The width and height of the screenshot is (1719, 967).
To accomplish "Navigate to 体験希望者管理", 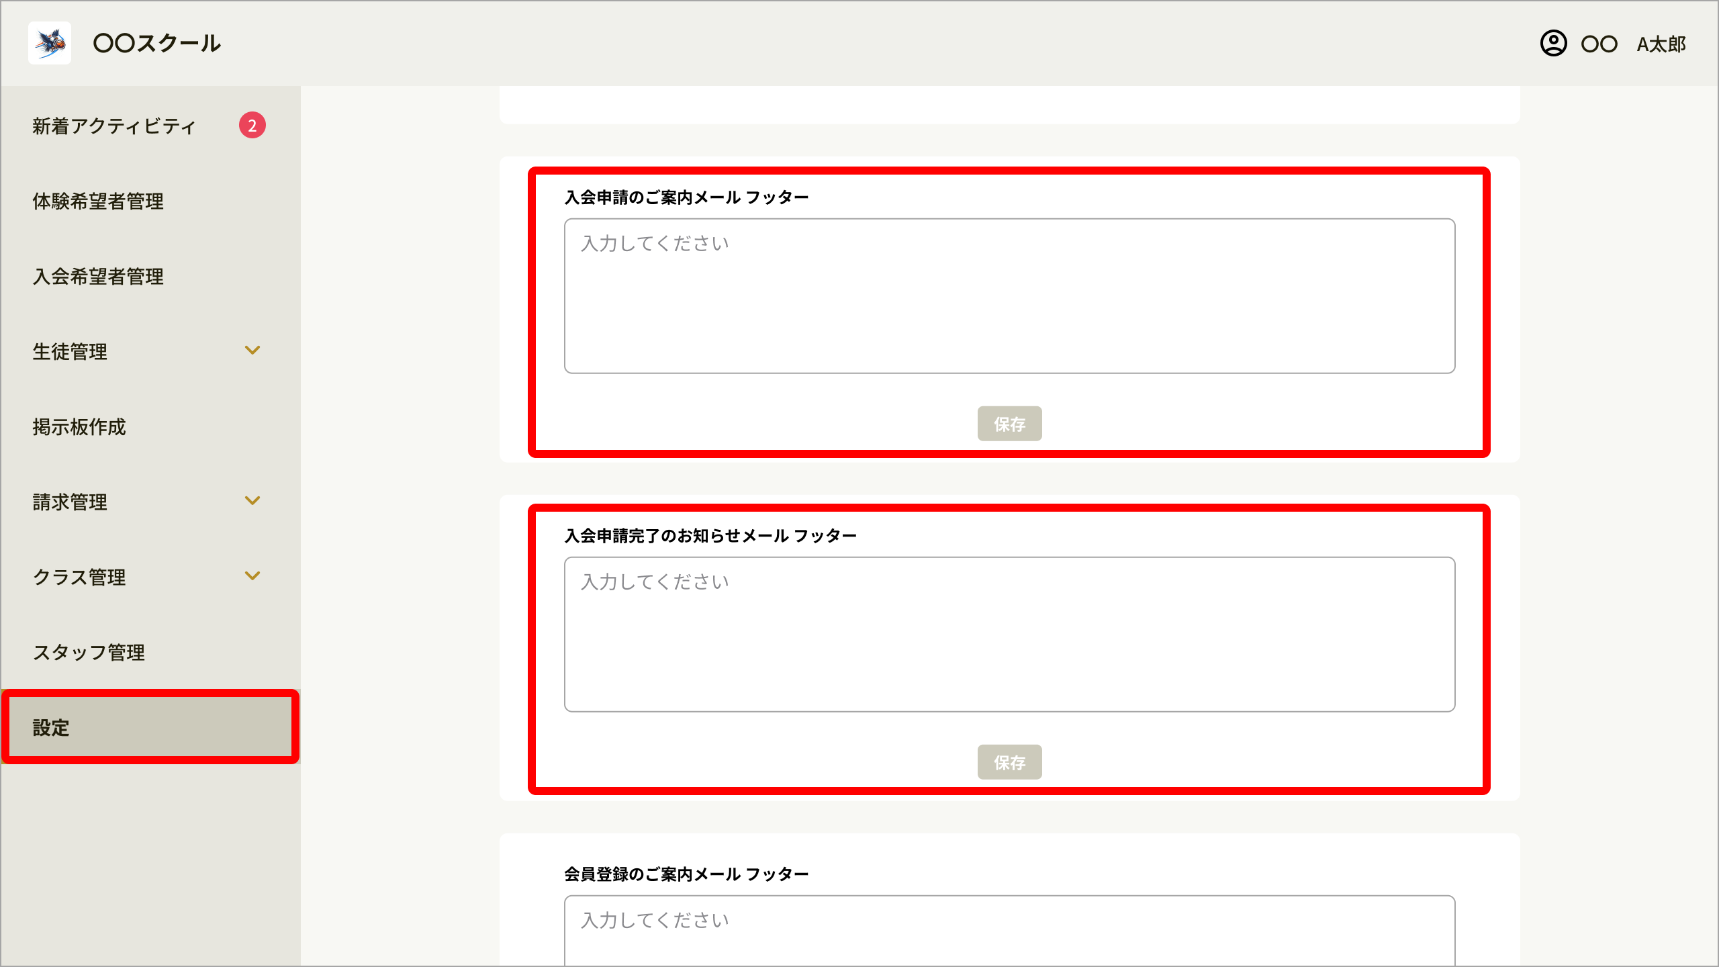I will (97, 201).
